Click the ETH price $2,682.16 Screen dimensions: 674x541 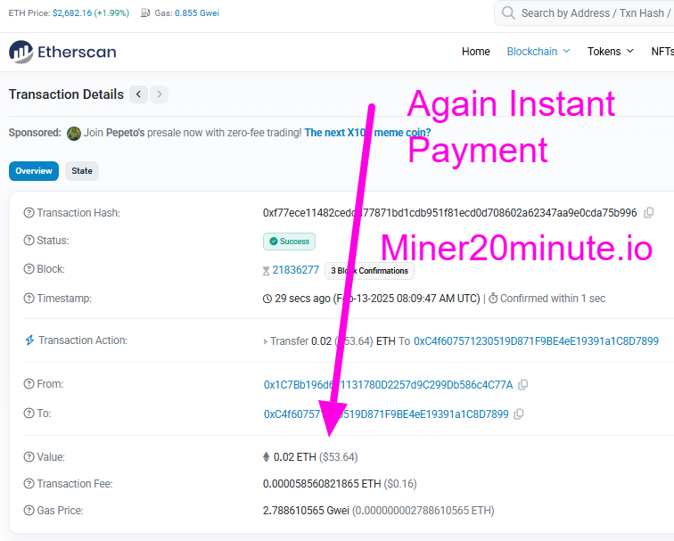[72, 12]
